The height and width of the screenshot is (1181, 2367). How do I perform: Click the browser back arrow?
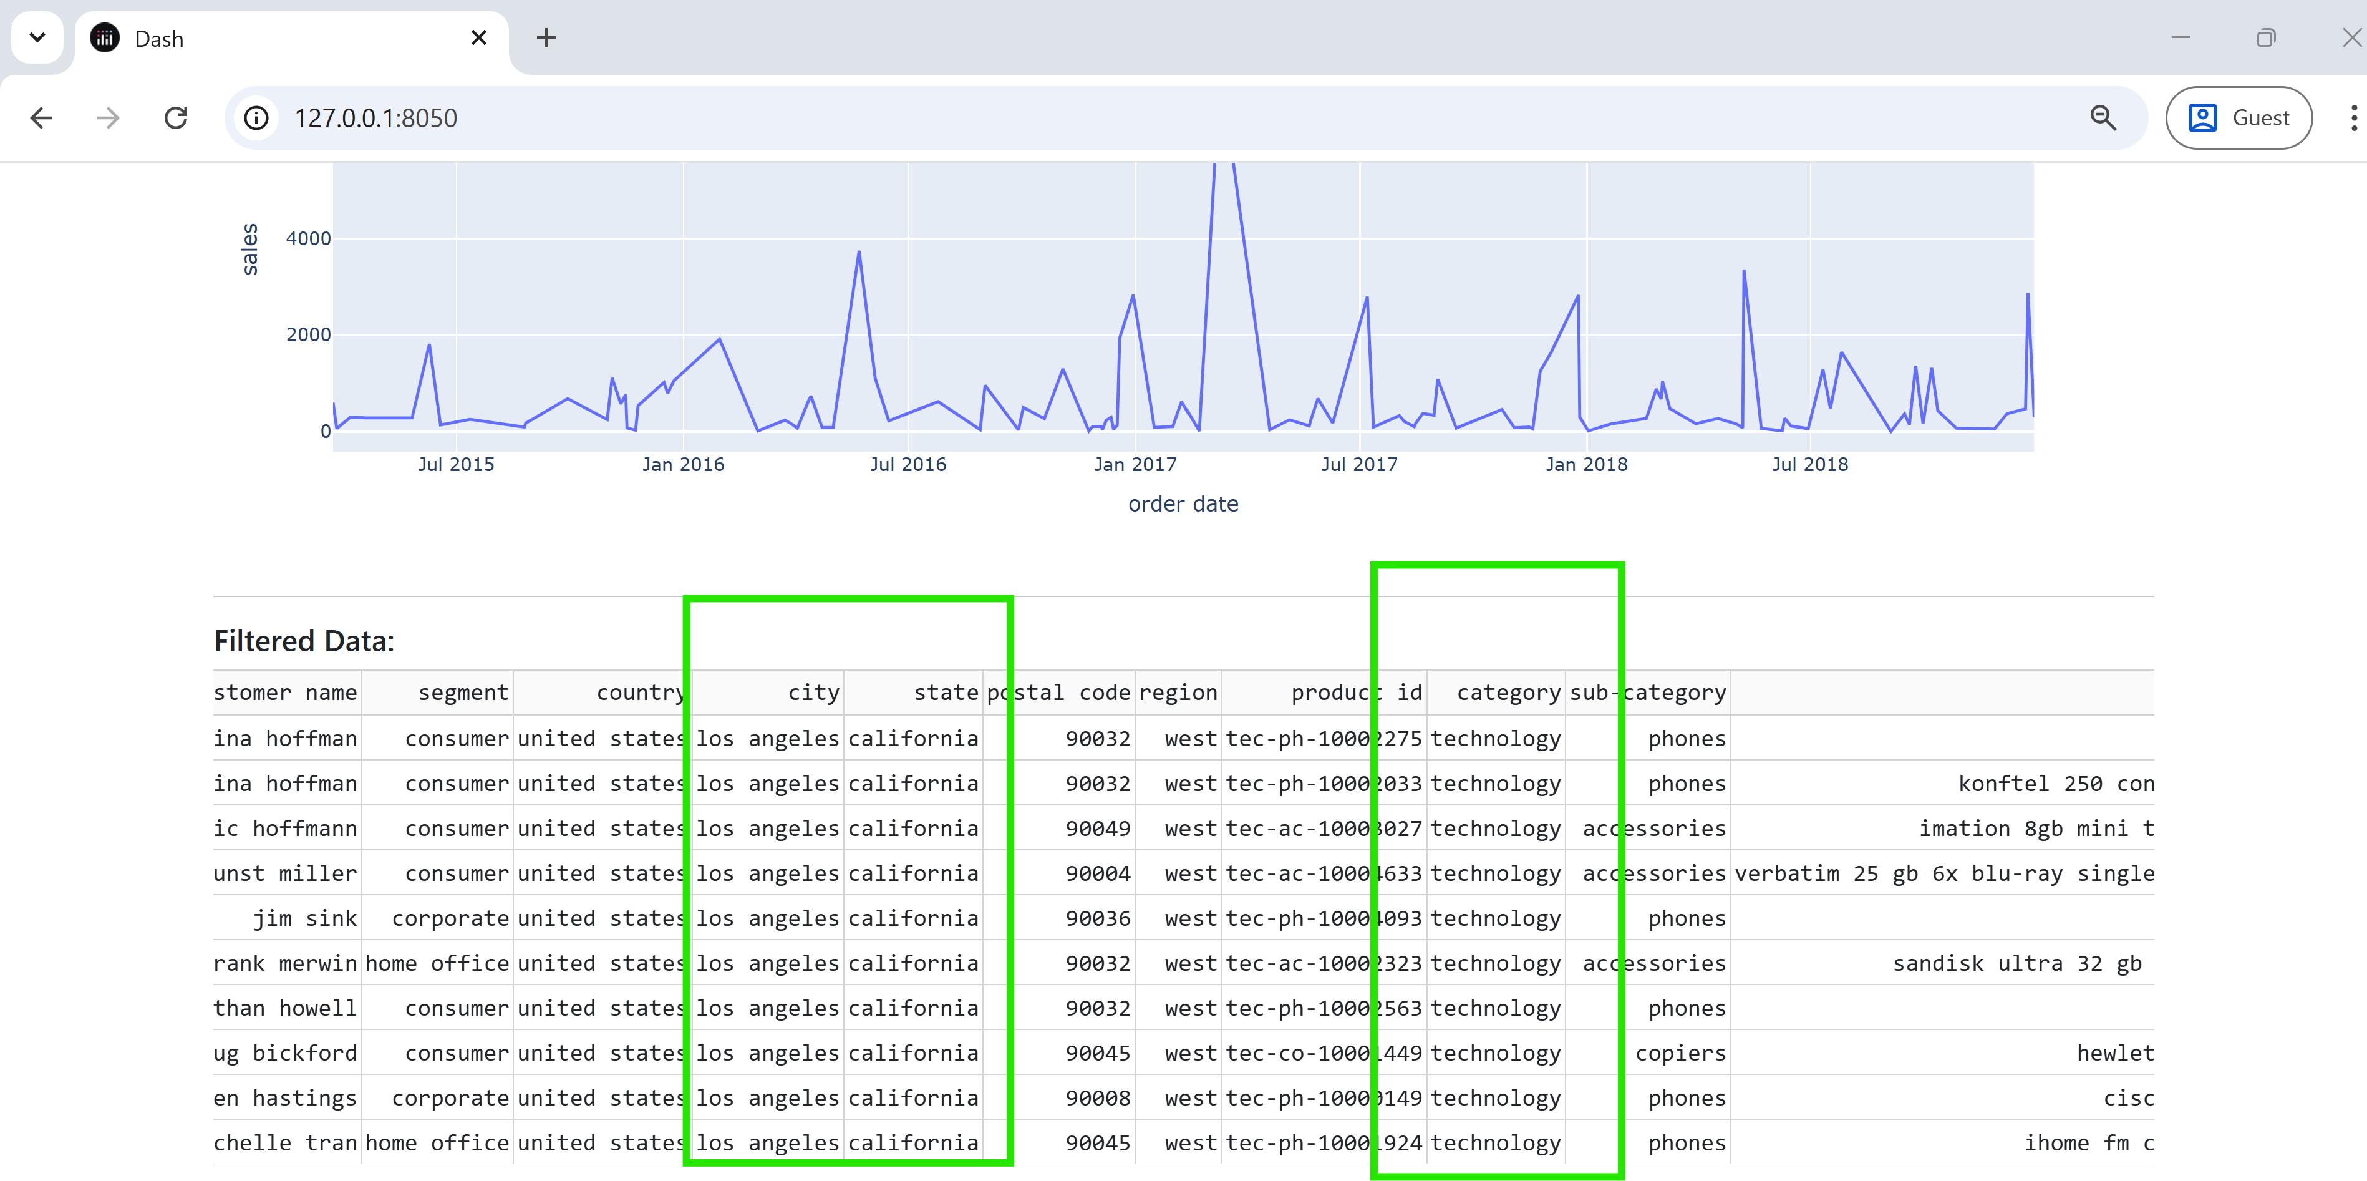coord(41,118)
